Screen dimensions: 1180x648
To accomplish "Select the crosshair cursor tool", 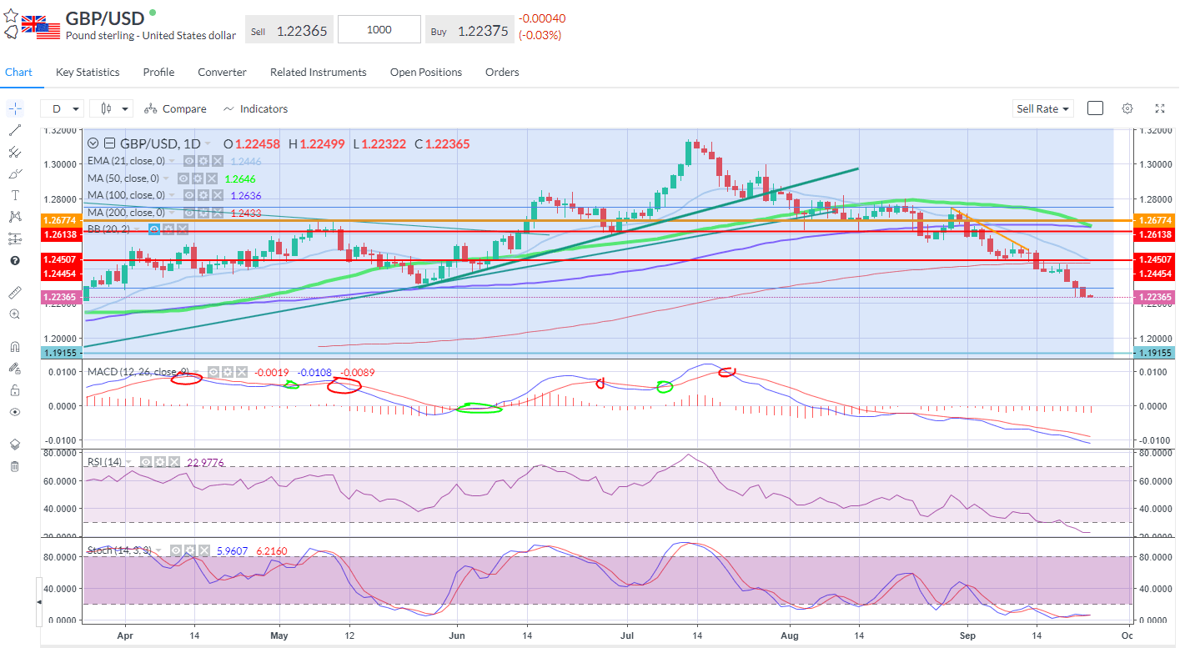I will coord(14,108).
